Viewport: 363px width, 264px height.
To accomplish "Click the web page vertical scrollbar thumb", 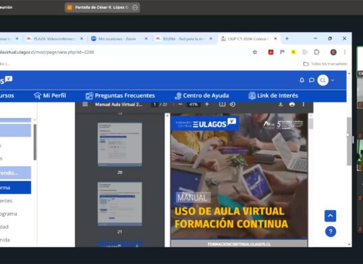I will click(349, 141).
